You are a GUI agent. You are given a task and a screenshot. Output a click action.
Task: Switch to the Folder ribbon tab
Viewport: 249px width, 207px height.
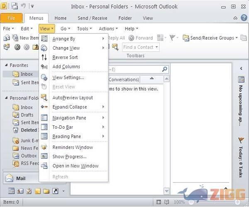click(x=125, y=18)
